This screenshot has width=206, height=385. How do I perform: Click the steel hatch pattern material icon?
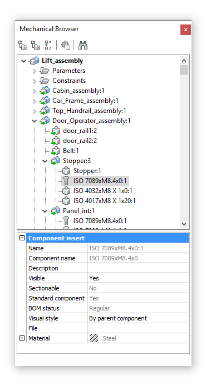[x=94, y=338]
